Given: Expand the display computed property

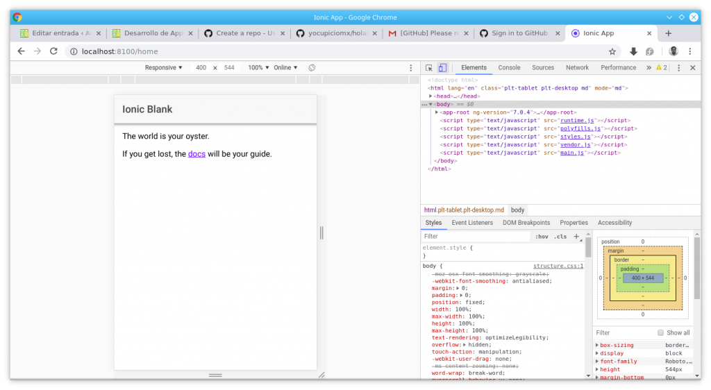Looking at the screenshot, I should click(x=597, y=353).
